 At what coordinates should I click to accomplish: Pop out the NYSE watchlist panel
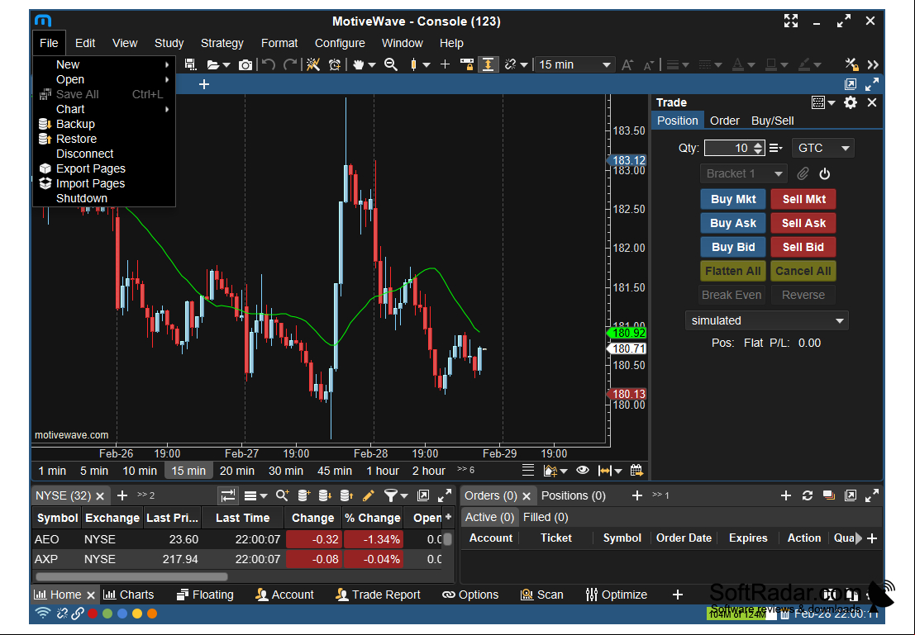pyautogui.click(x=423, y=495)
